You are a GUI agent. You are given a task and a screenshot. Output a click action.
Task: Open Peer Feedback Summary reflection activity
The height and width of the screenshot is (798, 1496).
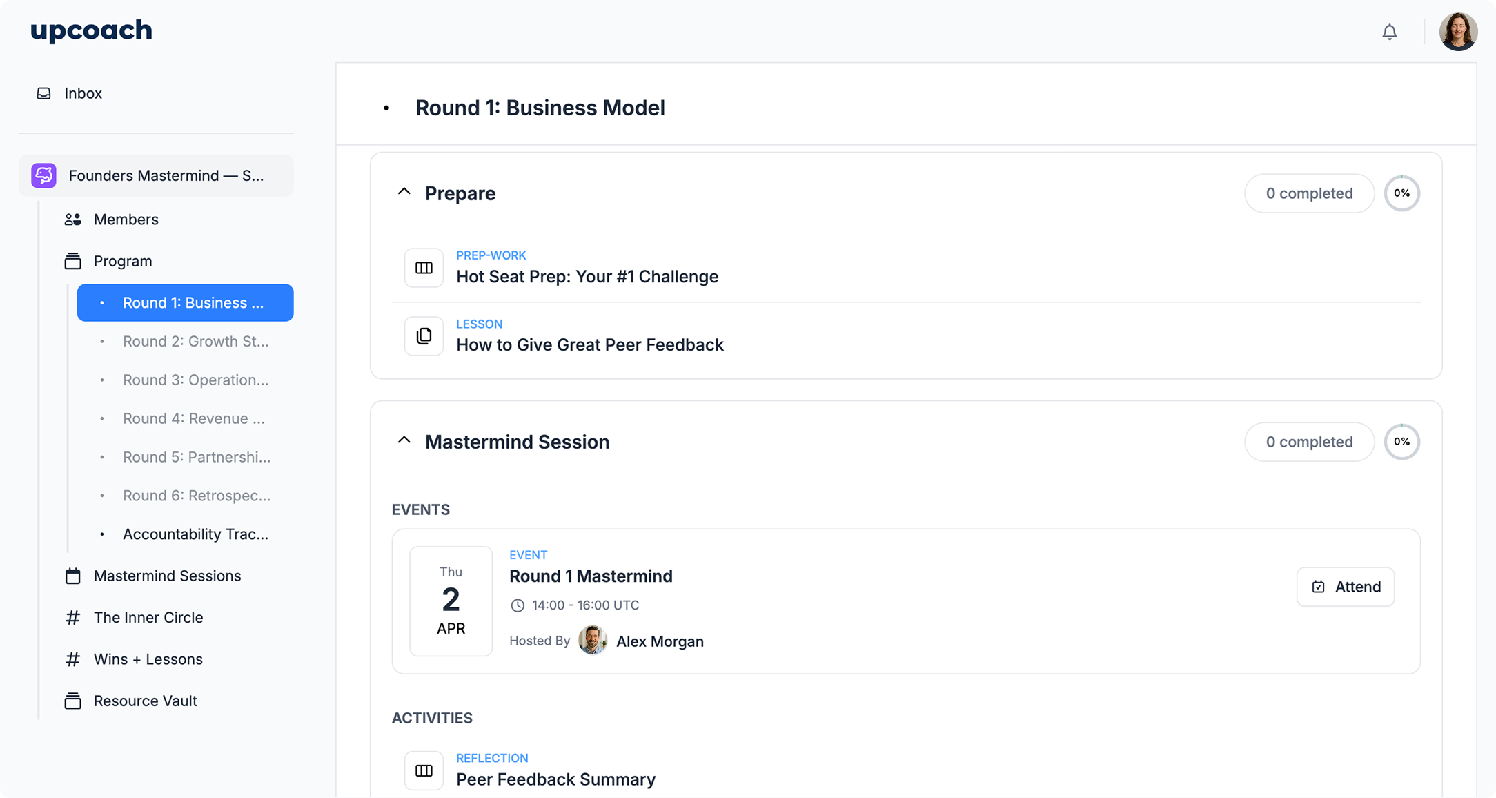click(x=555, y=779)
